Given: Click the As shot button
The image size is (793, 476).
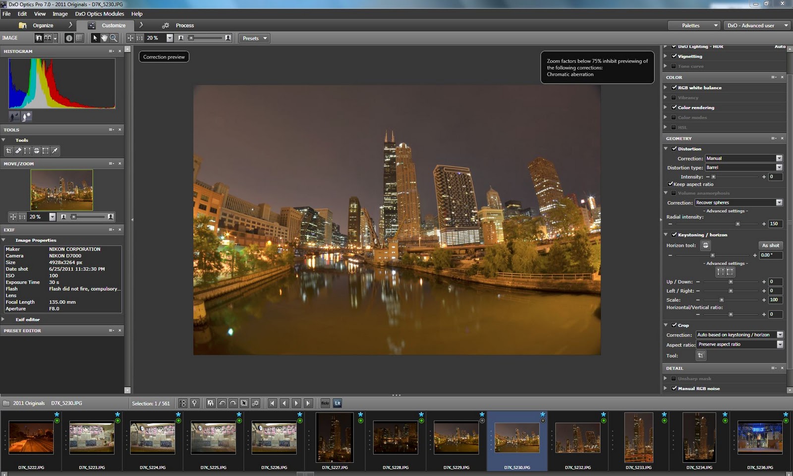Looking at the screenshot, I should tap(770, 245).
